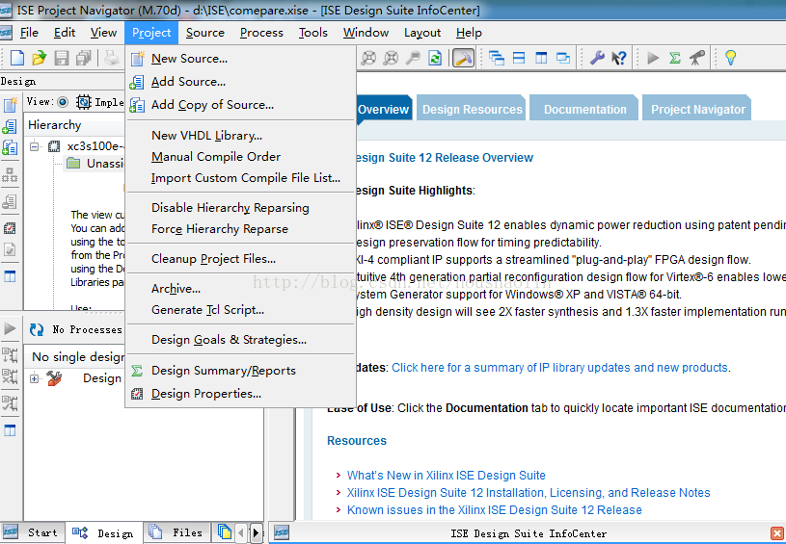Click the blue refresh arrows in Processes panel

pyautogui.click(x=37, y=329)
